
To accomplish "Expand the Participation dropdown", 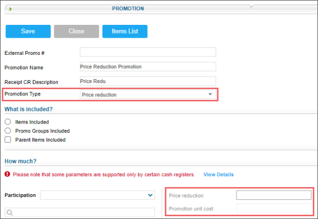I will (98, 195).
